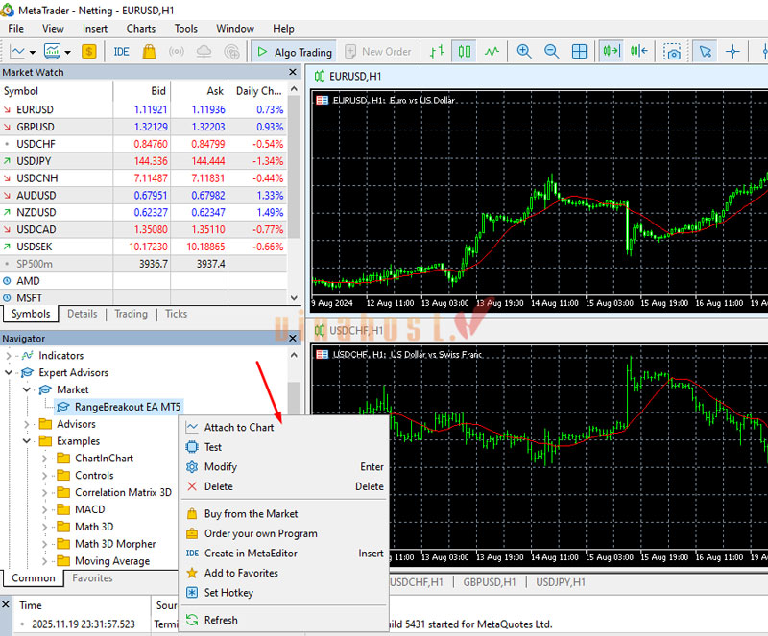This screenshot has width=768, height=636.
Task: Switch chart to bar chart icon
Action: 435,52
